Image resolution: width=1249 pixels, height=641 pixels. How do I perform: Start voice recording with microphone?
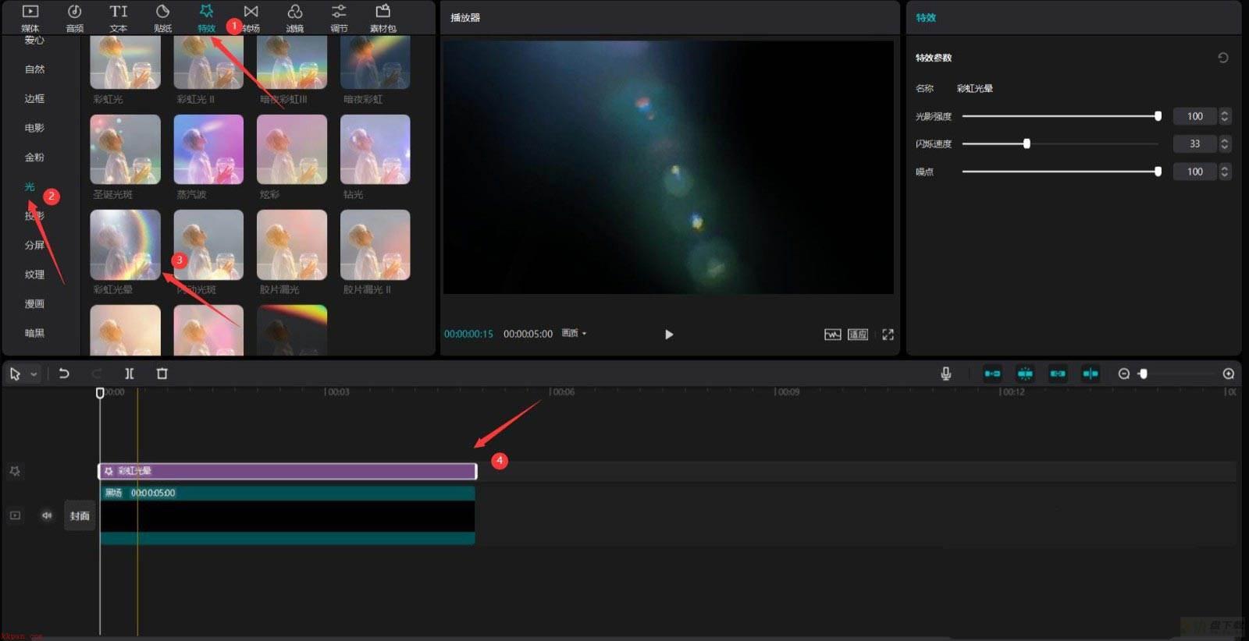pos(946,374)
